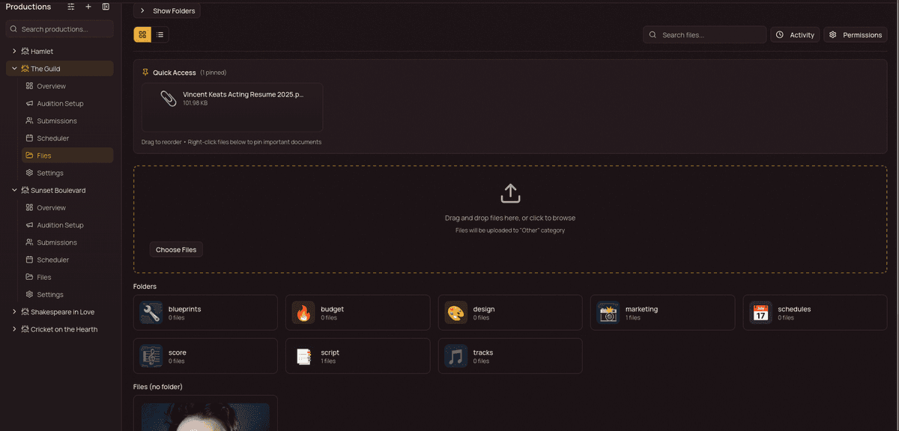
Task: Toggle the active grid view button
Action: (x=142, y=34)
